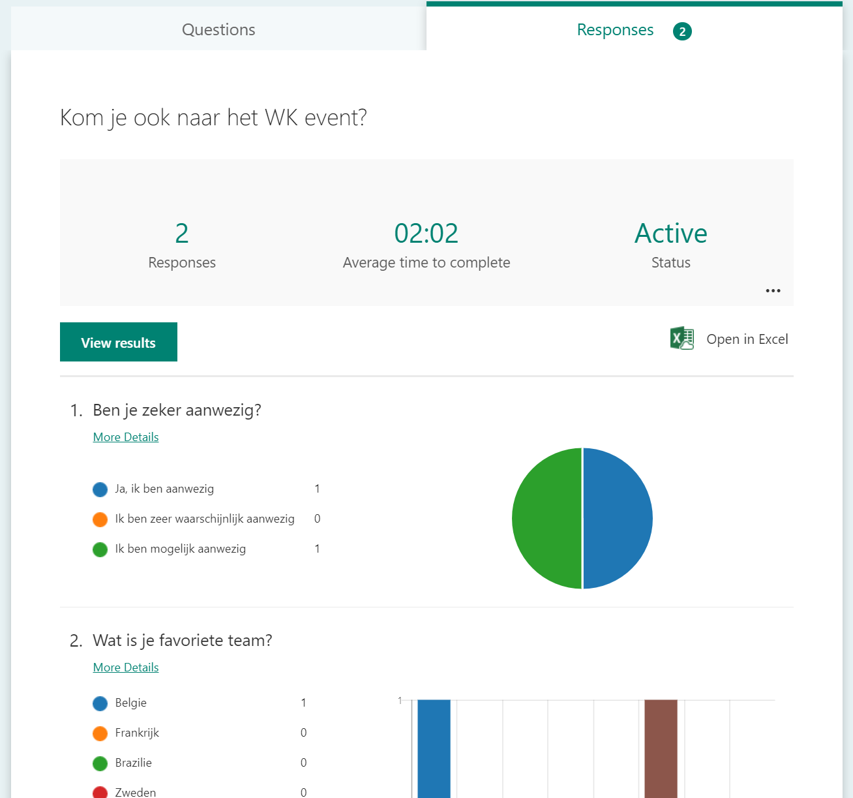Image resolution: width=853 pixels, height=798 pixels.
Task: Click question title 'Wat is je favoriete team?'
Action: tap(183, 640)
